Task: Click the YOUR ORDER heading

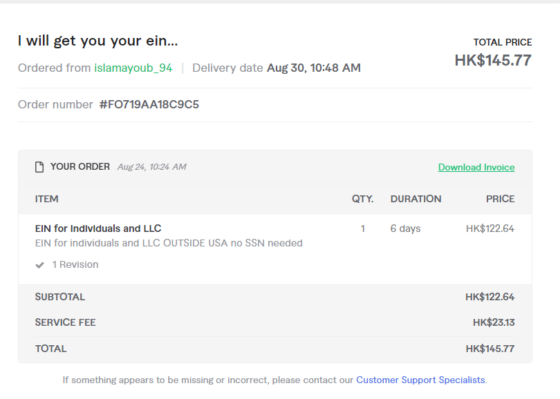Action: 80,167
